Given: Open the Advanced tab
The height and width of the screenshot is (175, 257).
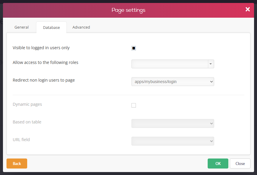Looking at the screenshot, I should [81, 27].
